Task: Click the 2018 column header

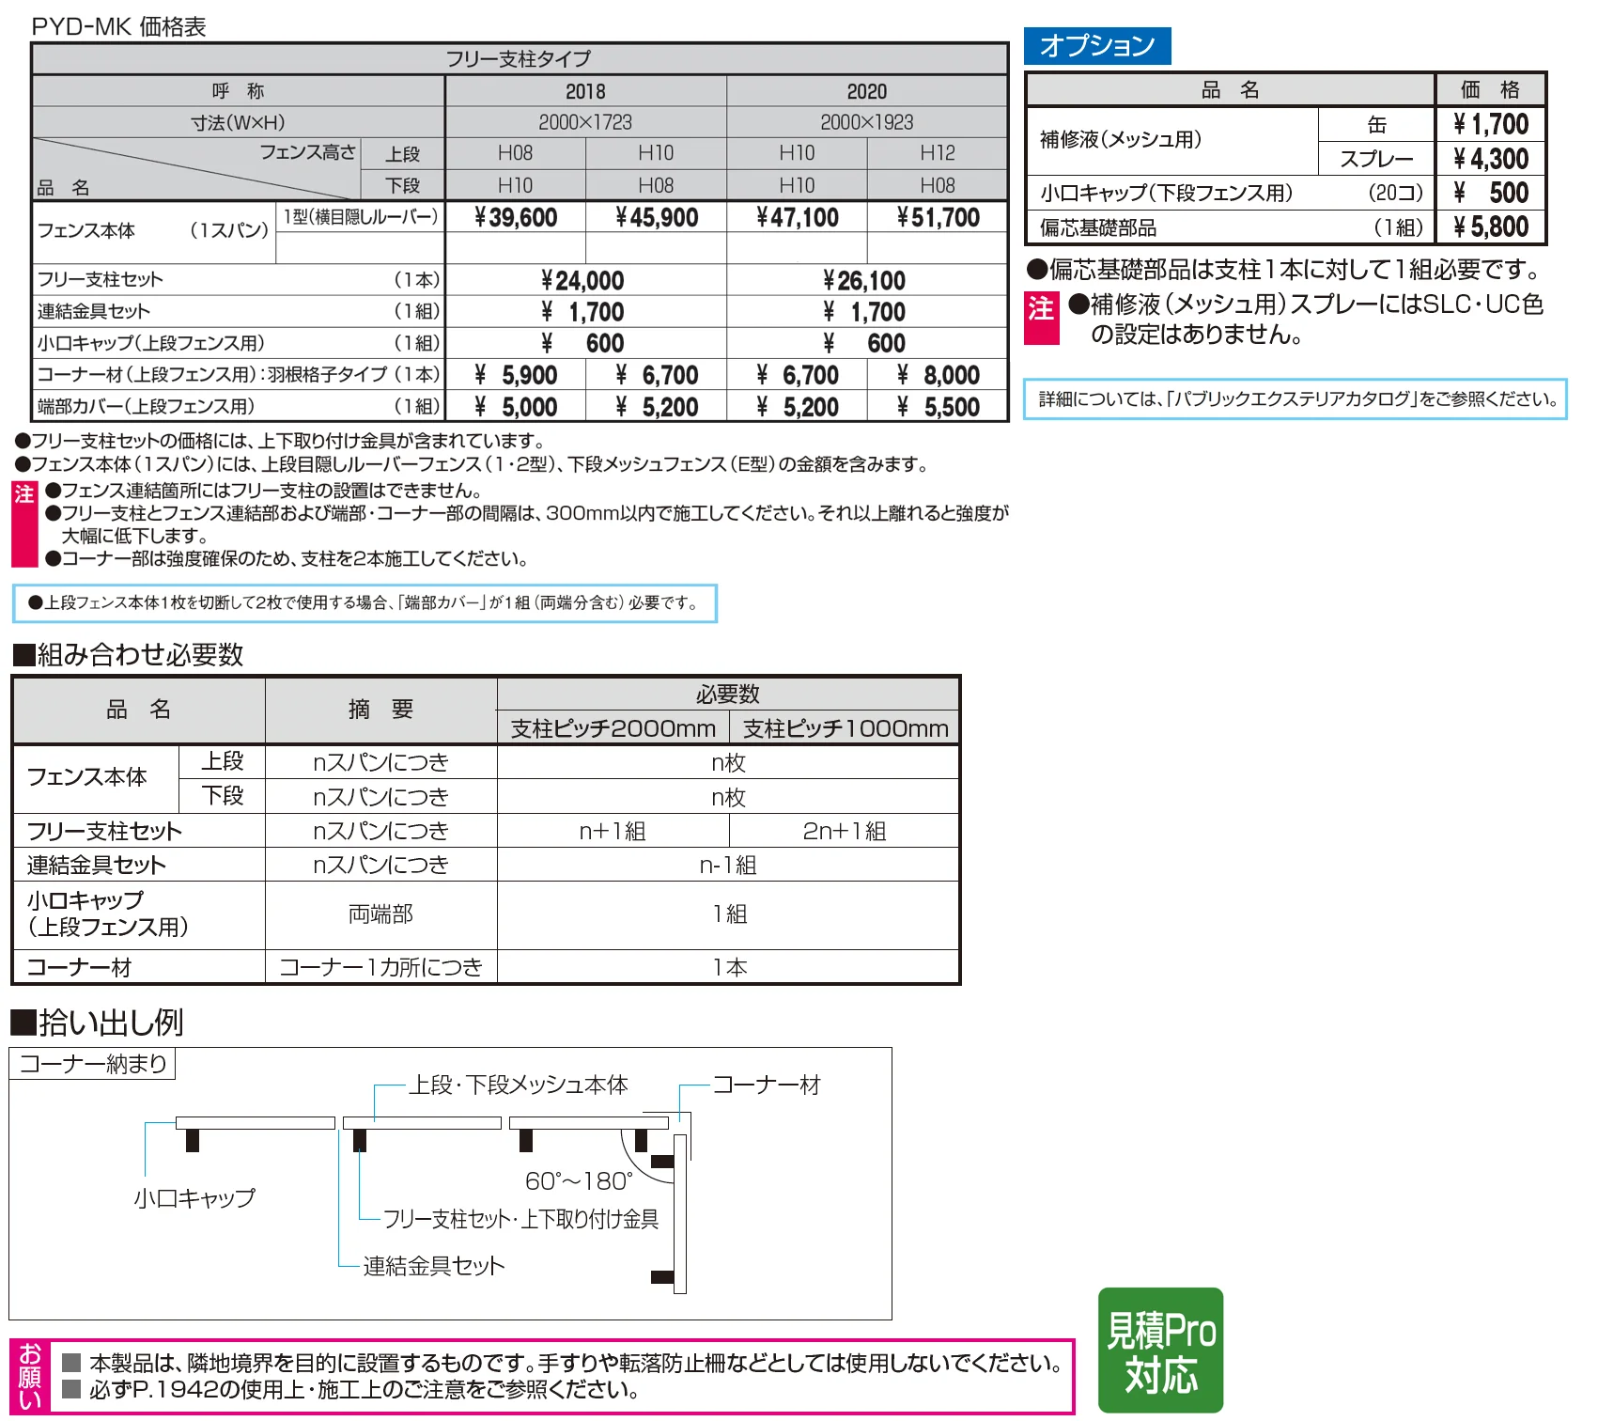Action: tap(585, 91)
